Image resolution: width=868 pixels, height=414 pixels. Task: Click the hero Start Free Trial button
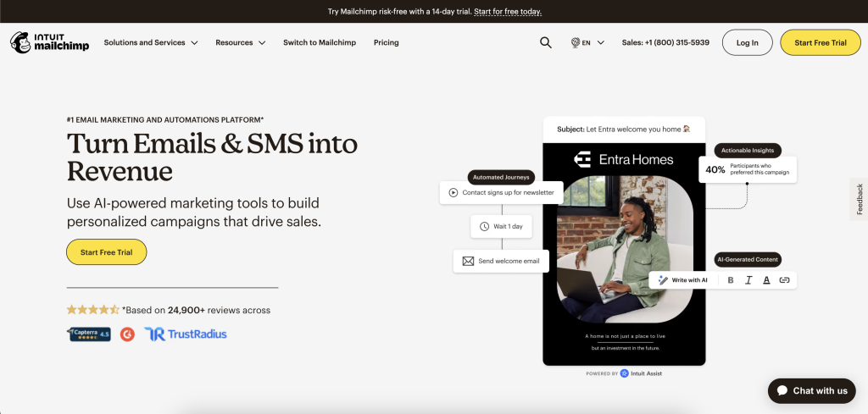pos(107,252)
